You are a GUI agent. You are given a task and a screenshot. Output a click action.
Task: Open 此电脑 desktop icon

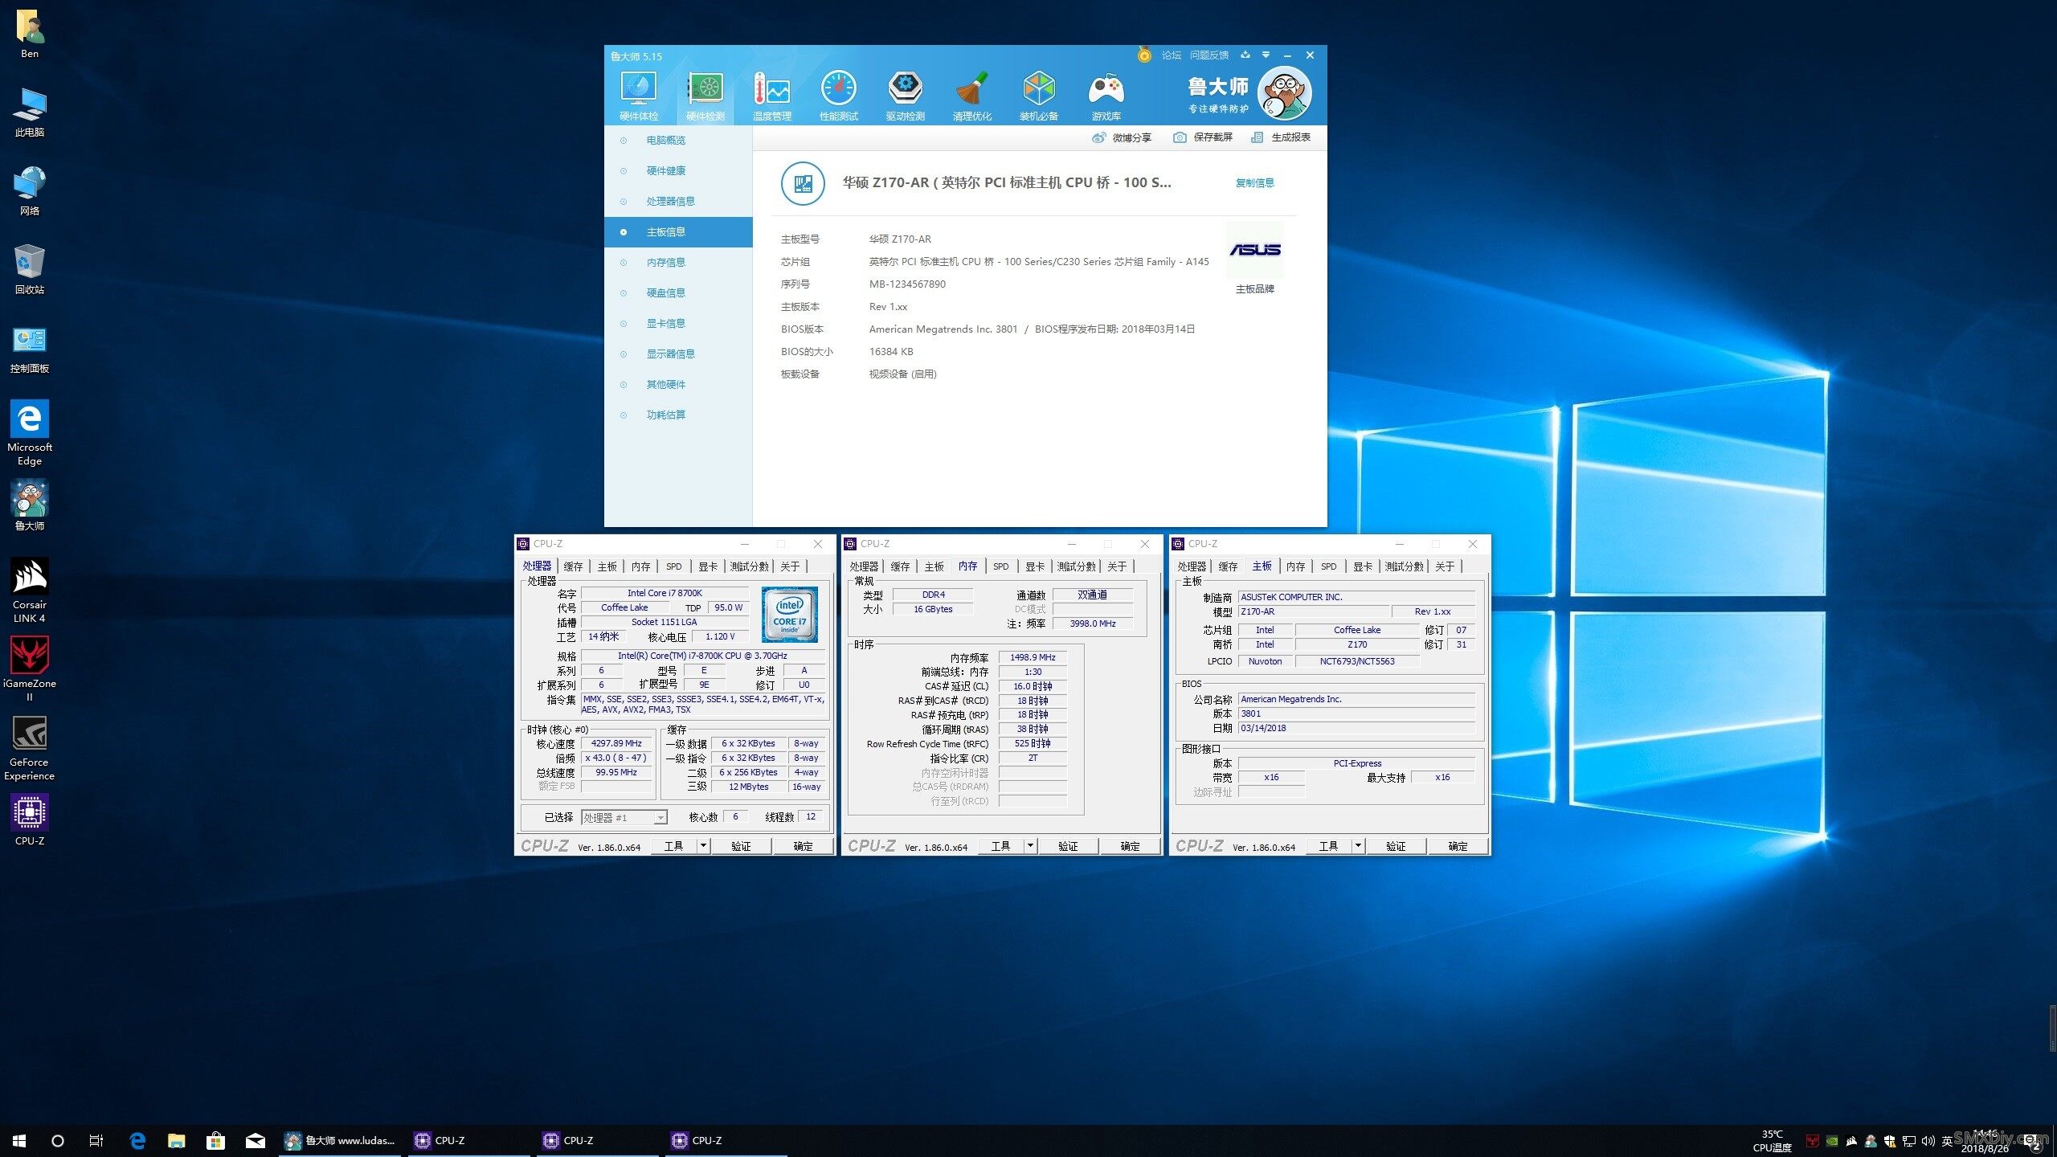pos(30,112)
